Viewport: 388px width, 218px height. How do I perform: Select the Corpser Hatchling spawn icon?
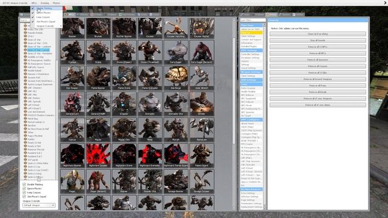point(176,28)
